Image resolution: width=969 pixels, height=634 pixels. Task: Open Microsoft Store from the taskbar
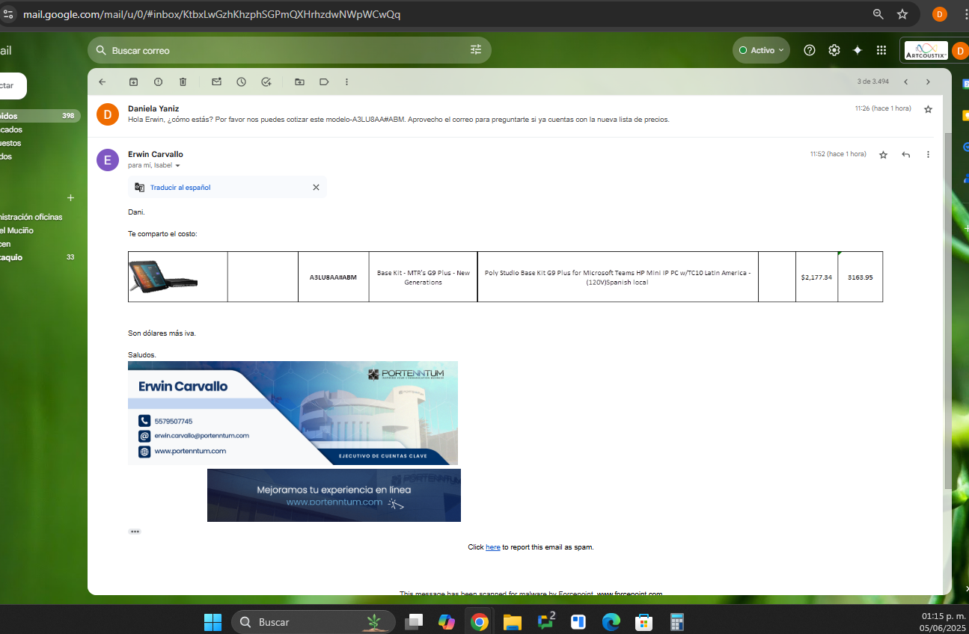644,621
